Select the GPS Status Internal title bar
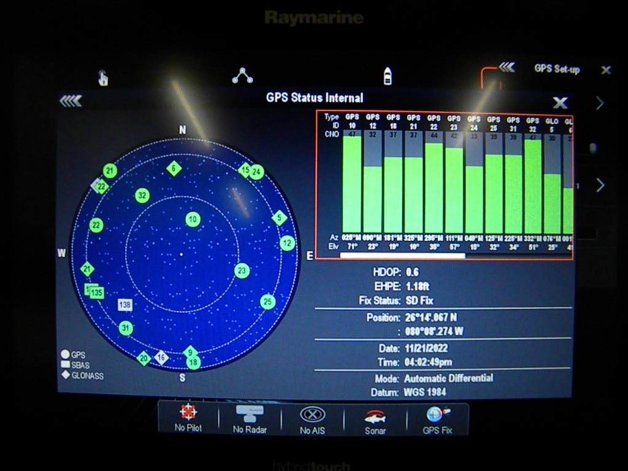 click(316, 98)
